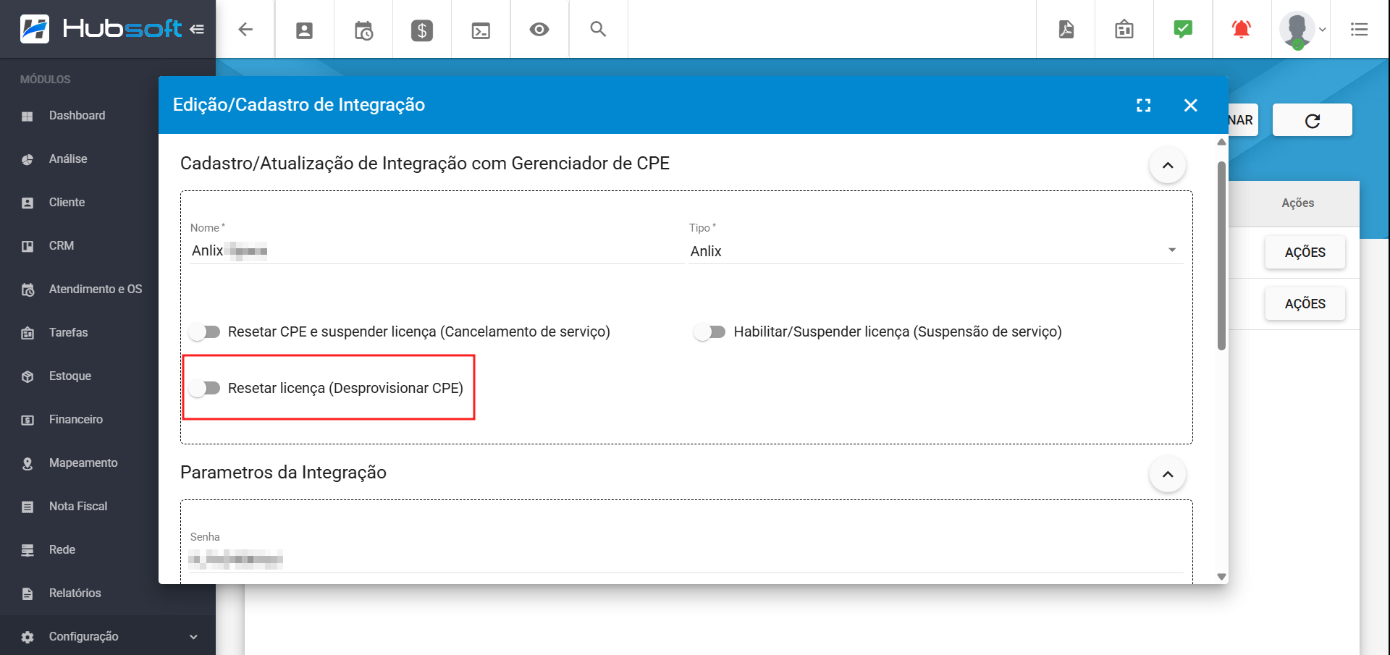
Task: Open the user avatar menu
Action: tap(1302, 30)
